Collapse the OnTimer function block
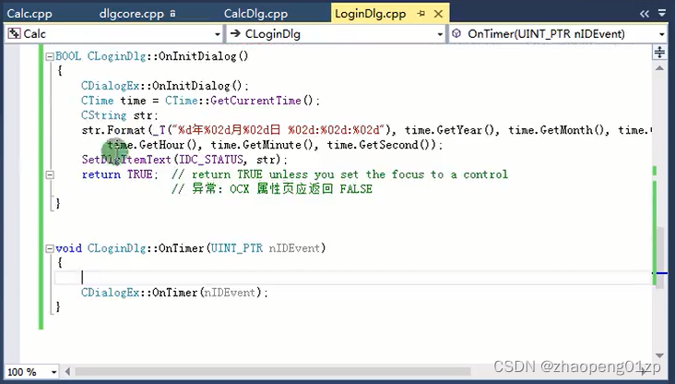The width and height of the screenshot is (675, 384). [50, 248]
